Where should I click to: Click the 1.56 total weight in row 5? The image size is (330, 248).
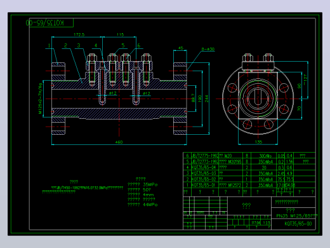pyautogui.click(x=289, y=162)
